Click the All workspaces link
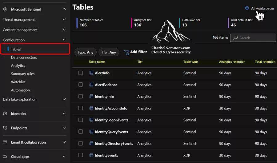Image resolution: width=277 pixels, height=163 pixels. click(x=263, y=8)
